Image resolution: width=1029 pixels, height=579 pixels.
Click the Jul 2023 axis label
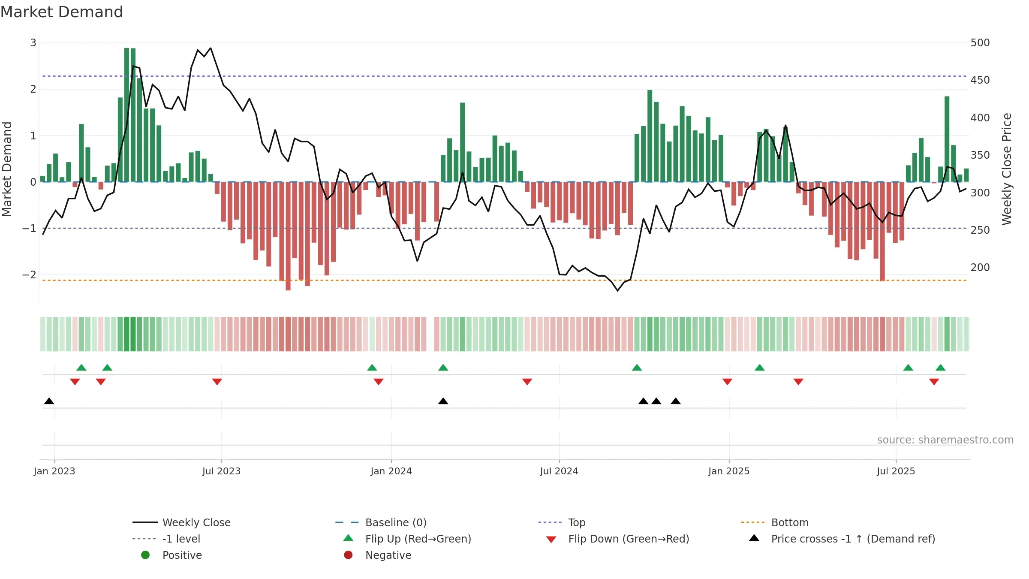[221, 471]
